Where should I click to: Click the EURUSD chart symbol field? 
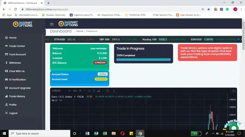(x=57, y=91)
